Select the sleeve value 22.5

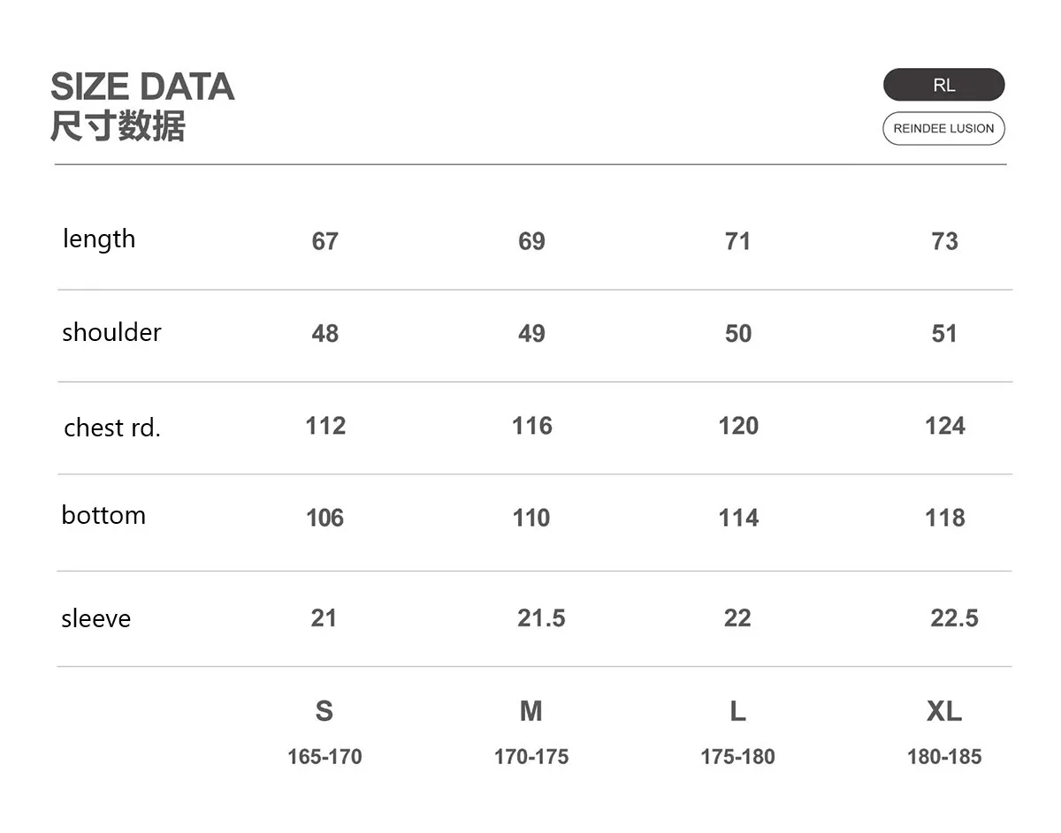[954, 618]
